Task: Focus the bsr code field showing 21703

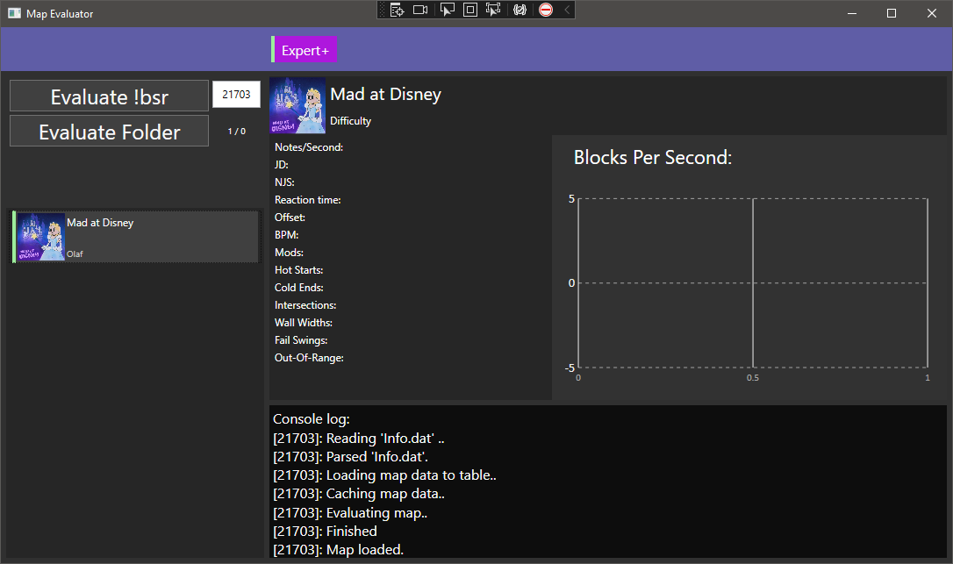Action: tap(236, 94)
